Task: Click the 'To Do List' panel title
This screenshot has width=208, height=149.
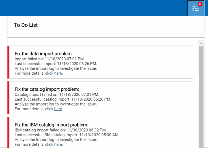Action: 26,25
